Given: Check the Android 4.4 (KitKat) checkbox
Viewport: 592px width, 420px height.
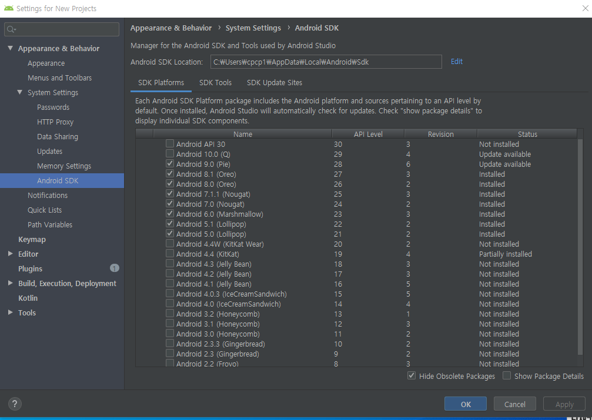Looking at the screenshot, I should coord(170,254).
